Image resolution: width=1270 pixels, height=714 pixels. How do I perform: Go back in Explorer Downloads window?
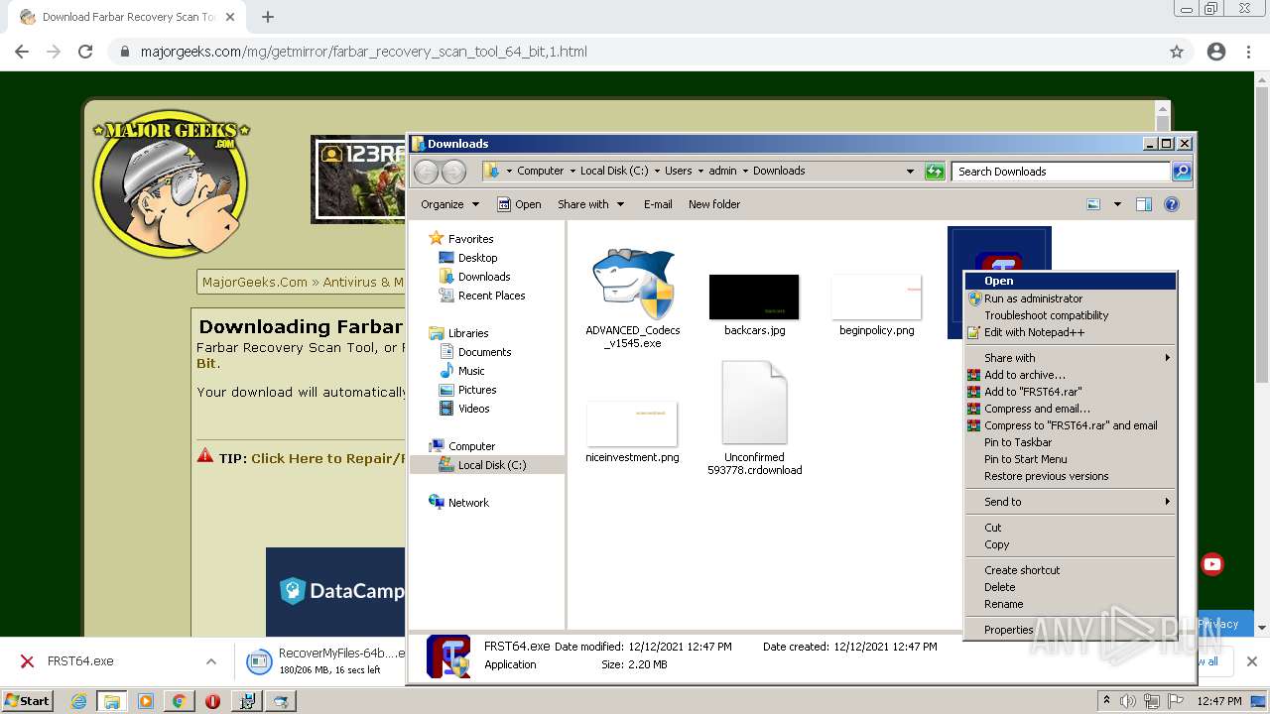pyautogui.click(x=426, y=172)
